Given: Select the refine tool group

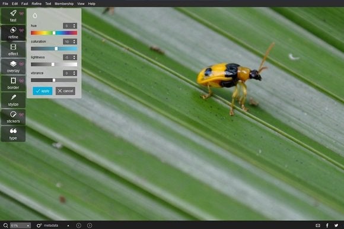Looking at the screenshot, I should pyautogui.click(x=13, y=33).
